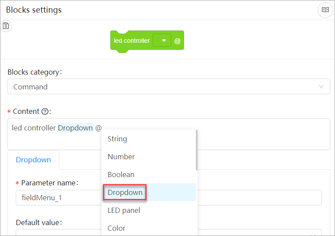
Task: Pick Boolean from the type list
Action: click(121, 174)
